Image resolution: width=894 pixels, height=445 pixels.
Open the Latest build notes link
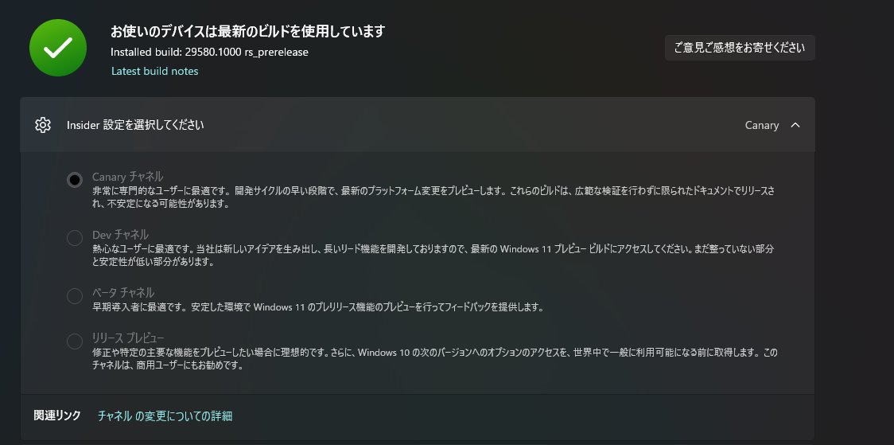pyautogui.click(x=154, y=72)
